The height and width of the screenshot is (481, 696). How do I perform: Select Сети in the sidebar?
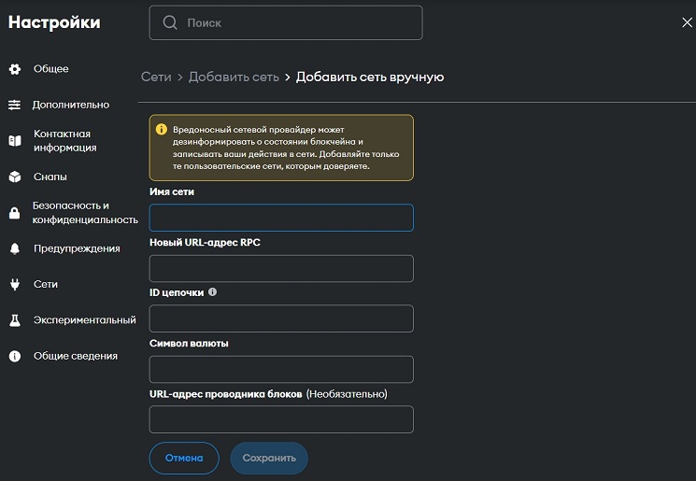click(x=46, y=284)
